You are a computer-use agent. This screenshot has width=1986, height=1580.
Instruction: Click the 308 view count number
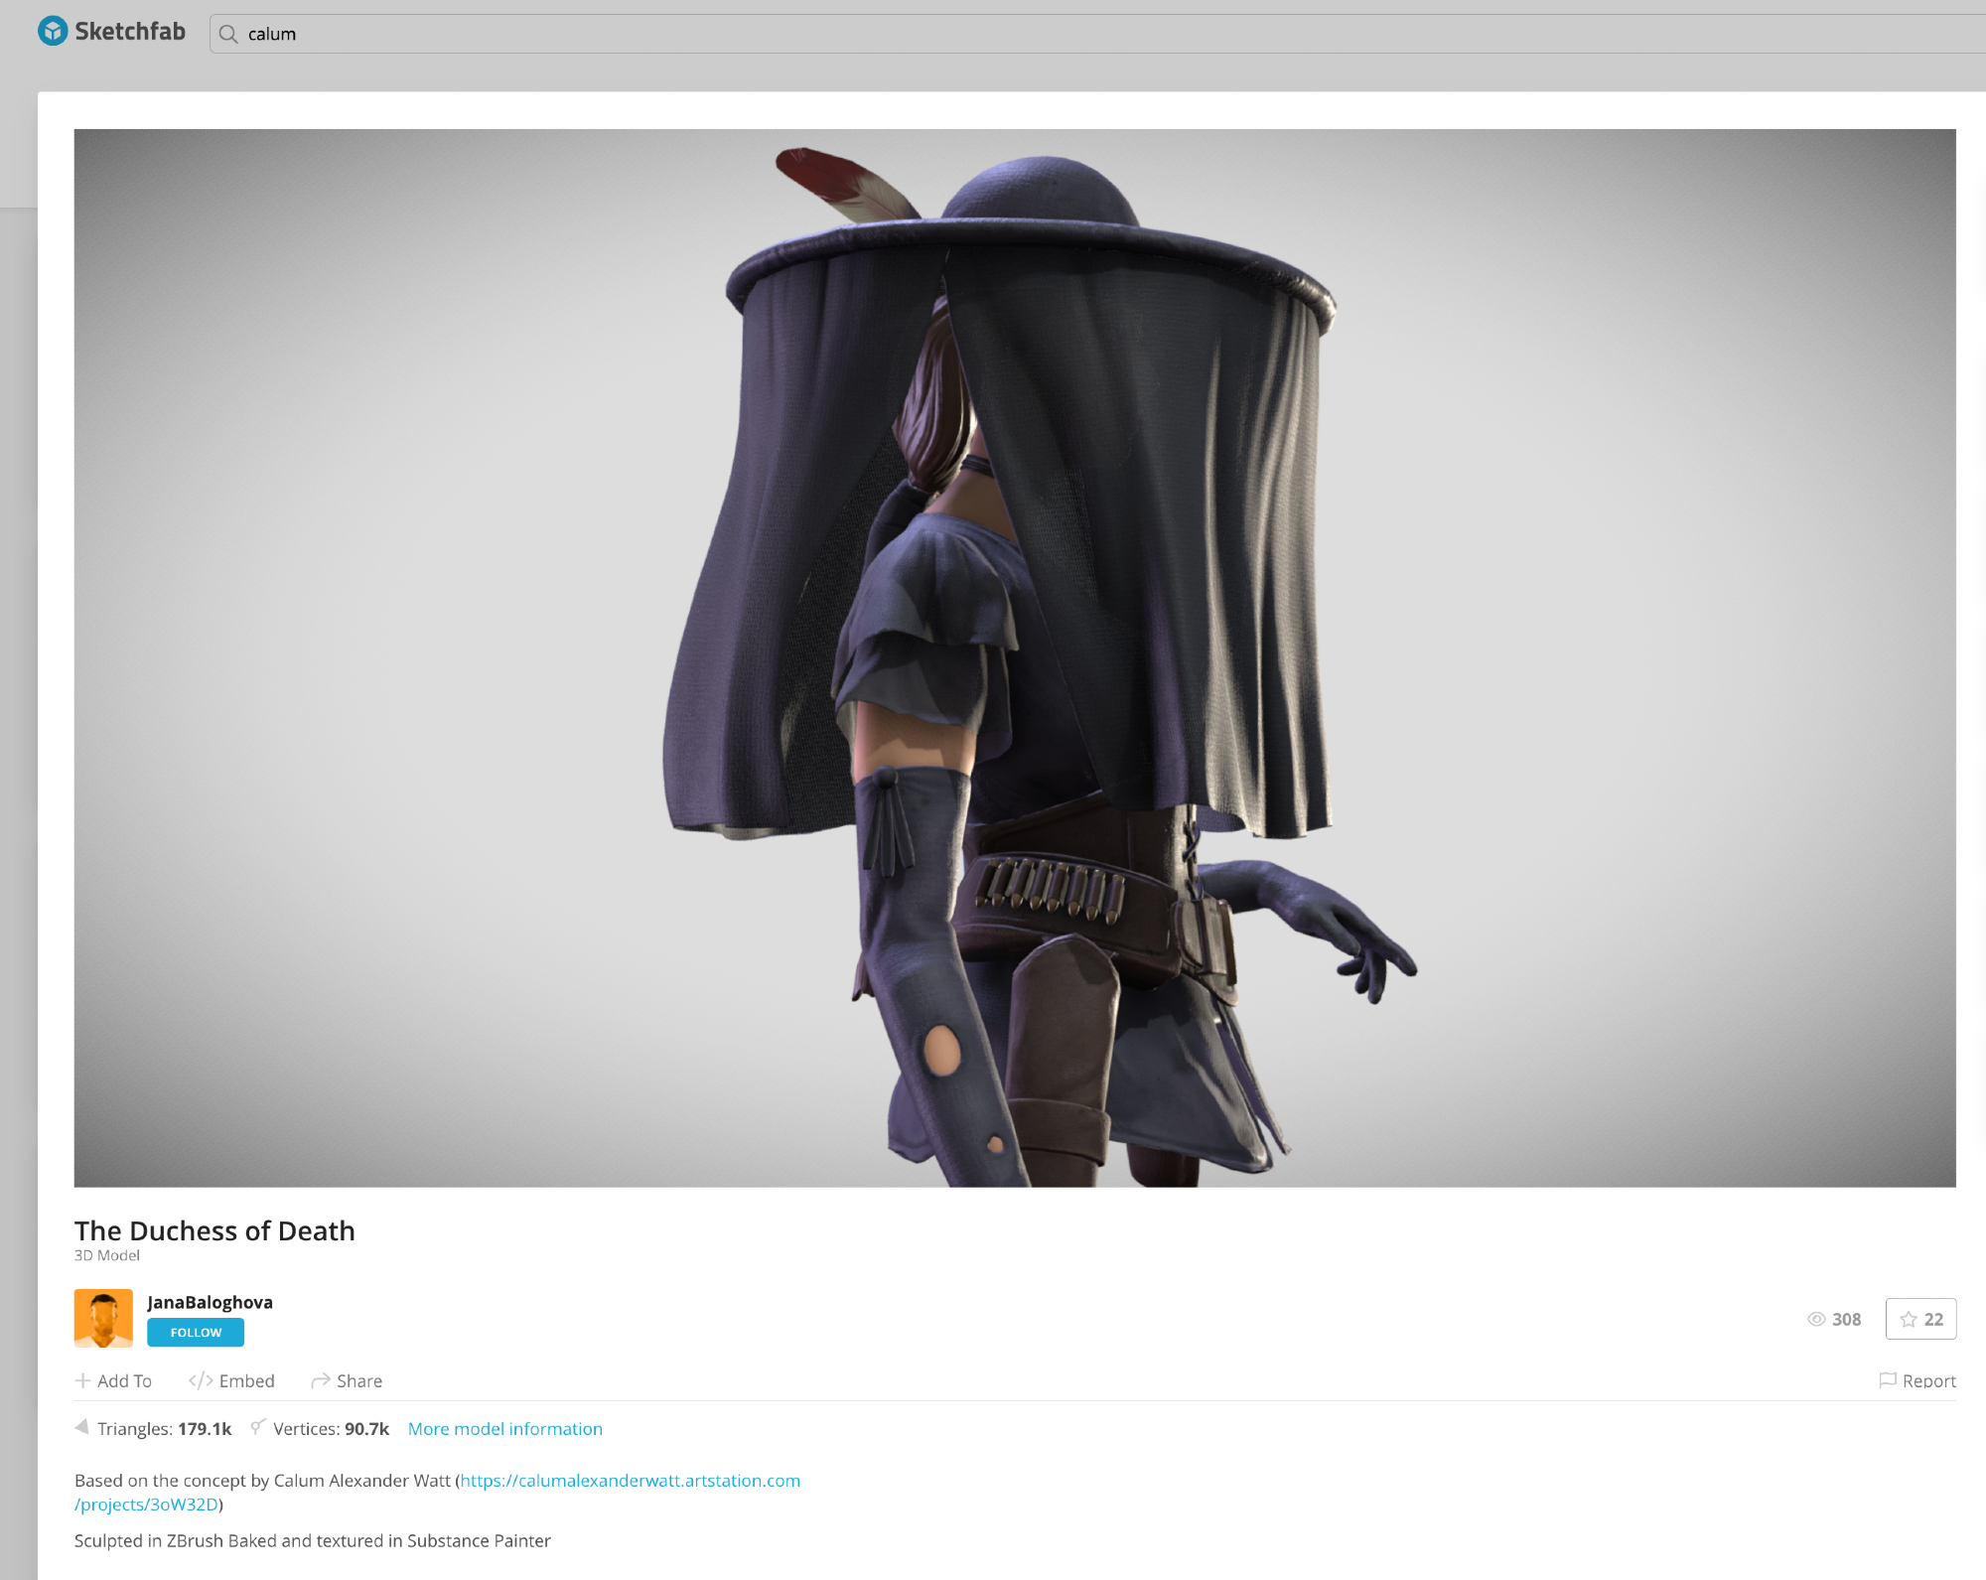click(1846, 1320)
